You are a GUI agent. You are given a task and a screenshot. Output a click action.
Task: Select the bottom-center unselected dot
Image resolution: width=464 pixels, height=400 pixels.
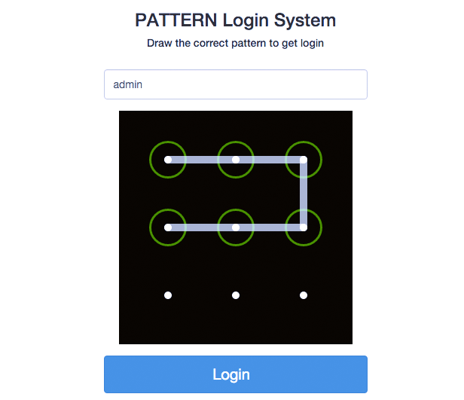[x=236, y=295]
